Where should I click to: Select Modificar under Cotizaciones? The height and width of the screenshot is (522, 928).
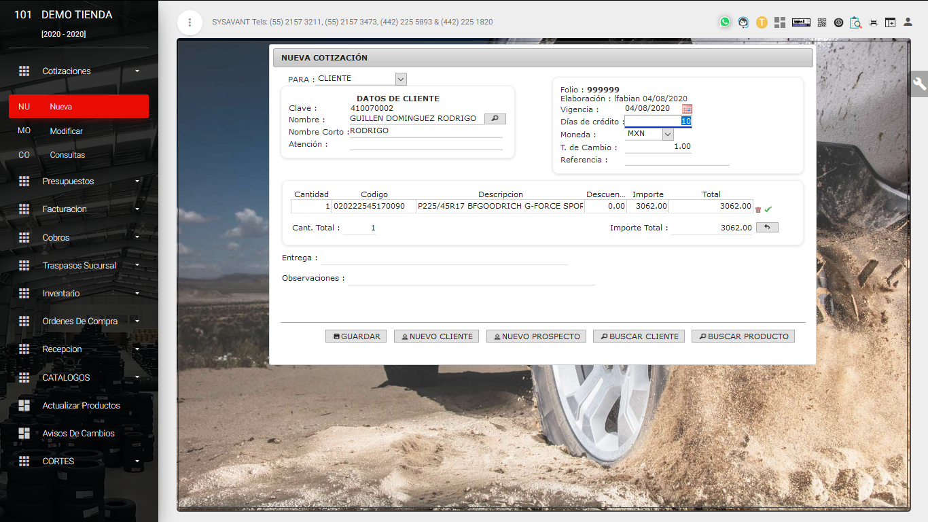pyautogui.click(x=66, y=130)
